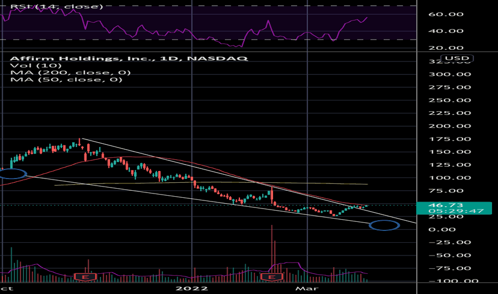Click the Affirm Holdings, Inc. chart title

(x=129, y=58)
